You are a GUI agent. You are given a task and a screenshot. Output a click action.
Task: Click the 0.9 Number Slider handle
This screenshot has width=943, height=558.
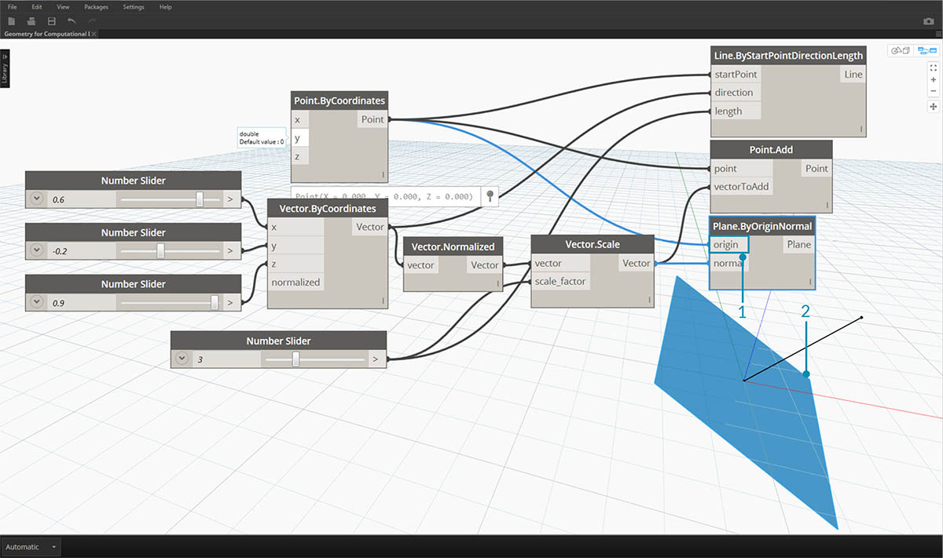[x=215, y=302]
